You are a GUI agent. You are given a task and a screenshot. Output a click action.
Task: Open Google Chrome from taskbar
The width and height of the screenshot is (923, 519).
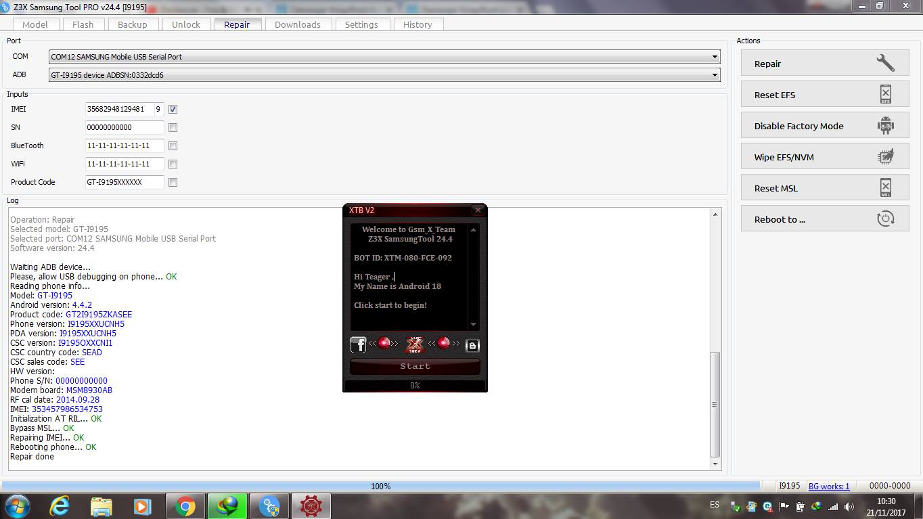pyautogui.click(x=185, y=506)
